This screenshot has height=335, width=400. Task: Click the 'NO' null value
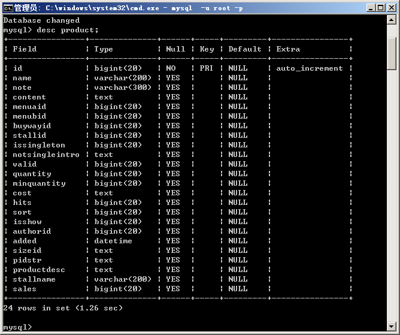click(171, 68)
